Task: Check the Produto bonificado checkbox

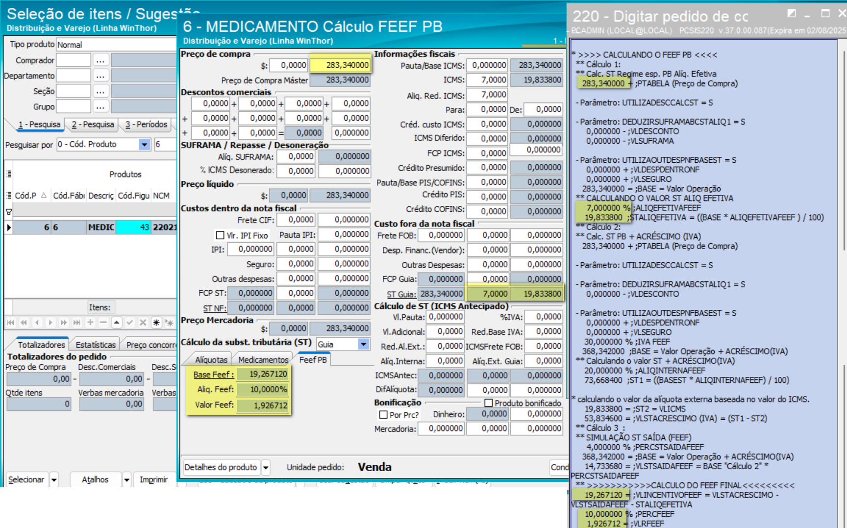Action: [489, 403]
